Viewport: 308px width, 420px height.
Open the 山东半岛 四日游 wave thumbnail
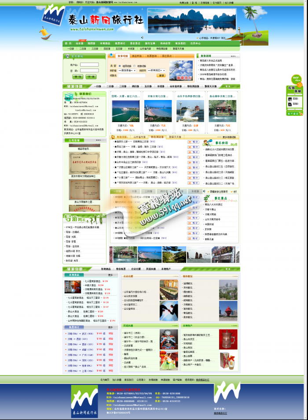(x=190, y=111)
